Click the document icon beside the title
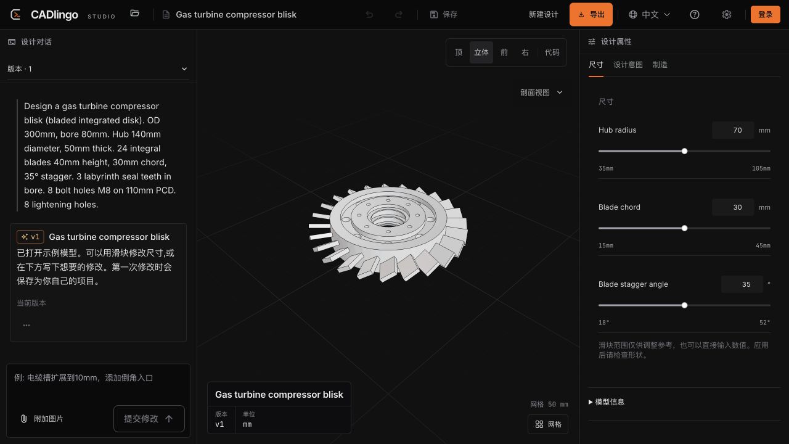The image size is (789, 444). (x=166, y=14)
